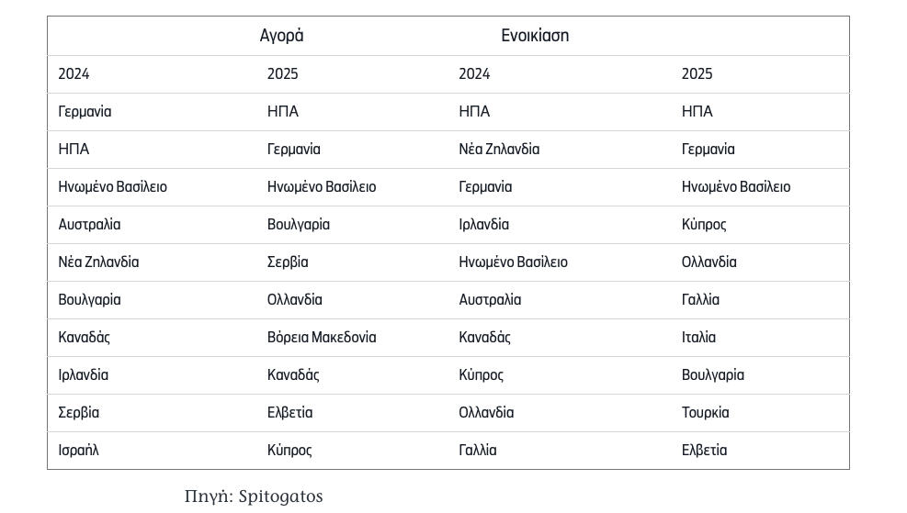The image size is (907, 513).
Task: Click the Ισραήλ table cell
Action: coord(79,450)
